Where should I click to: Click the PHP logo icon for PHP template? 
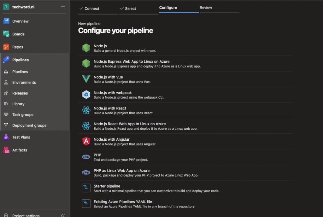tap(86, 157)
